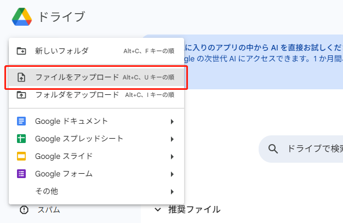Viewport: 343px width, 223px height.
Task: Expand the その他 submenu arrow
Action: (x=172, y=191)
